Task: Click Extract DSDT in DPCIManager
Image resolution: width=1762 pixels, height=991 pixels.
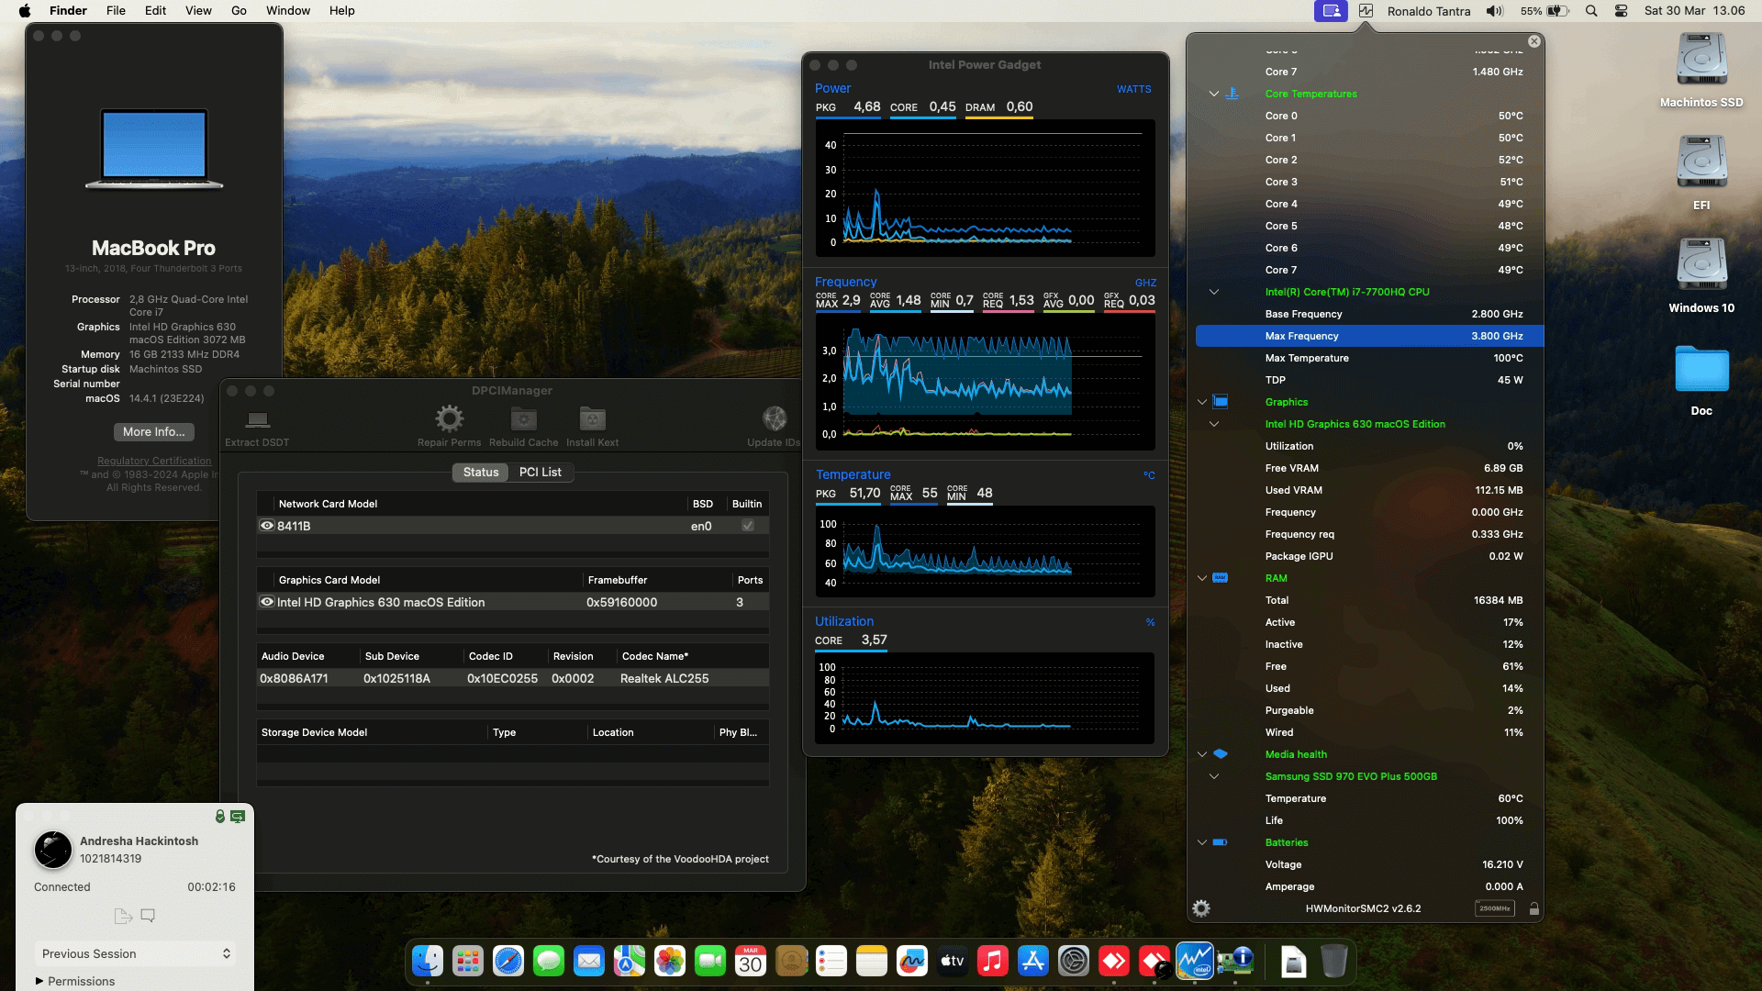Action: pyautogui.click(x=257, y=422)
